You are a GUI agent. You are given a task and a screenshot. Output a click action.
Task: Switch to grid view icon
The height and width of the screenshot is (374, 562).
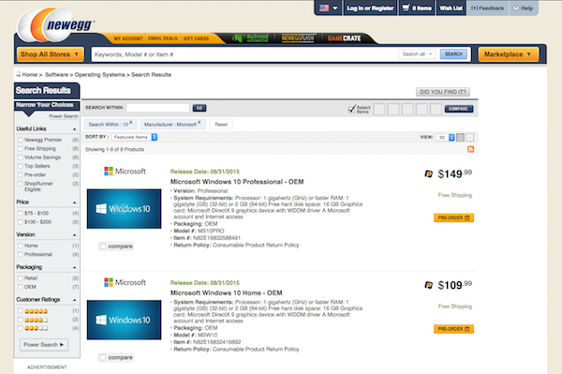[470, 138]
